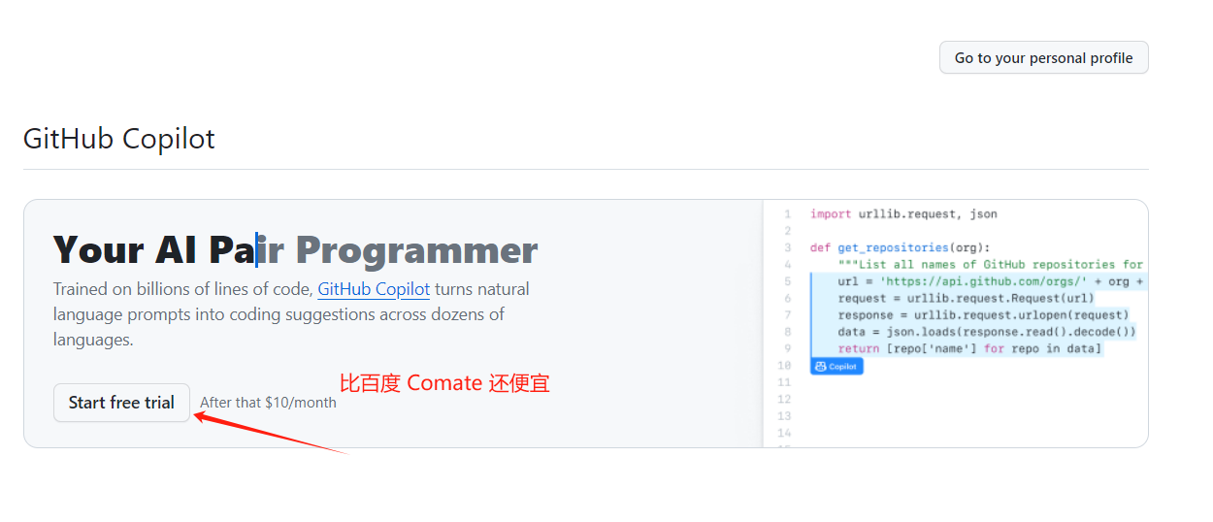Click the docstring line in code preview
Screen dimensions: 1213x522
point(990,265)
